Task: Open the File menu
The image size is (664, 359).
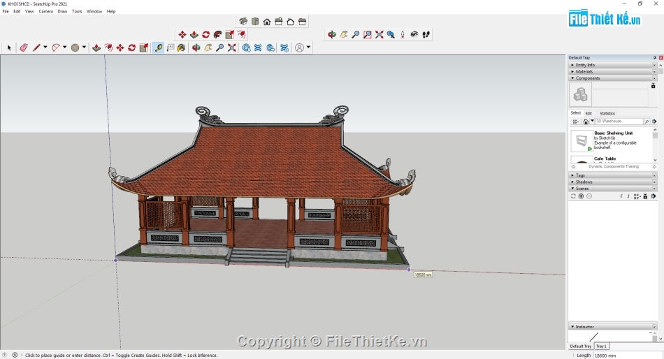Action: coord(6,11)
